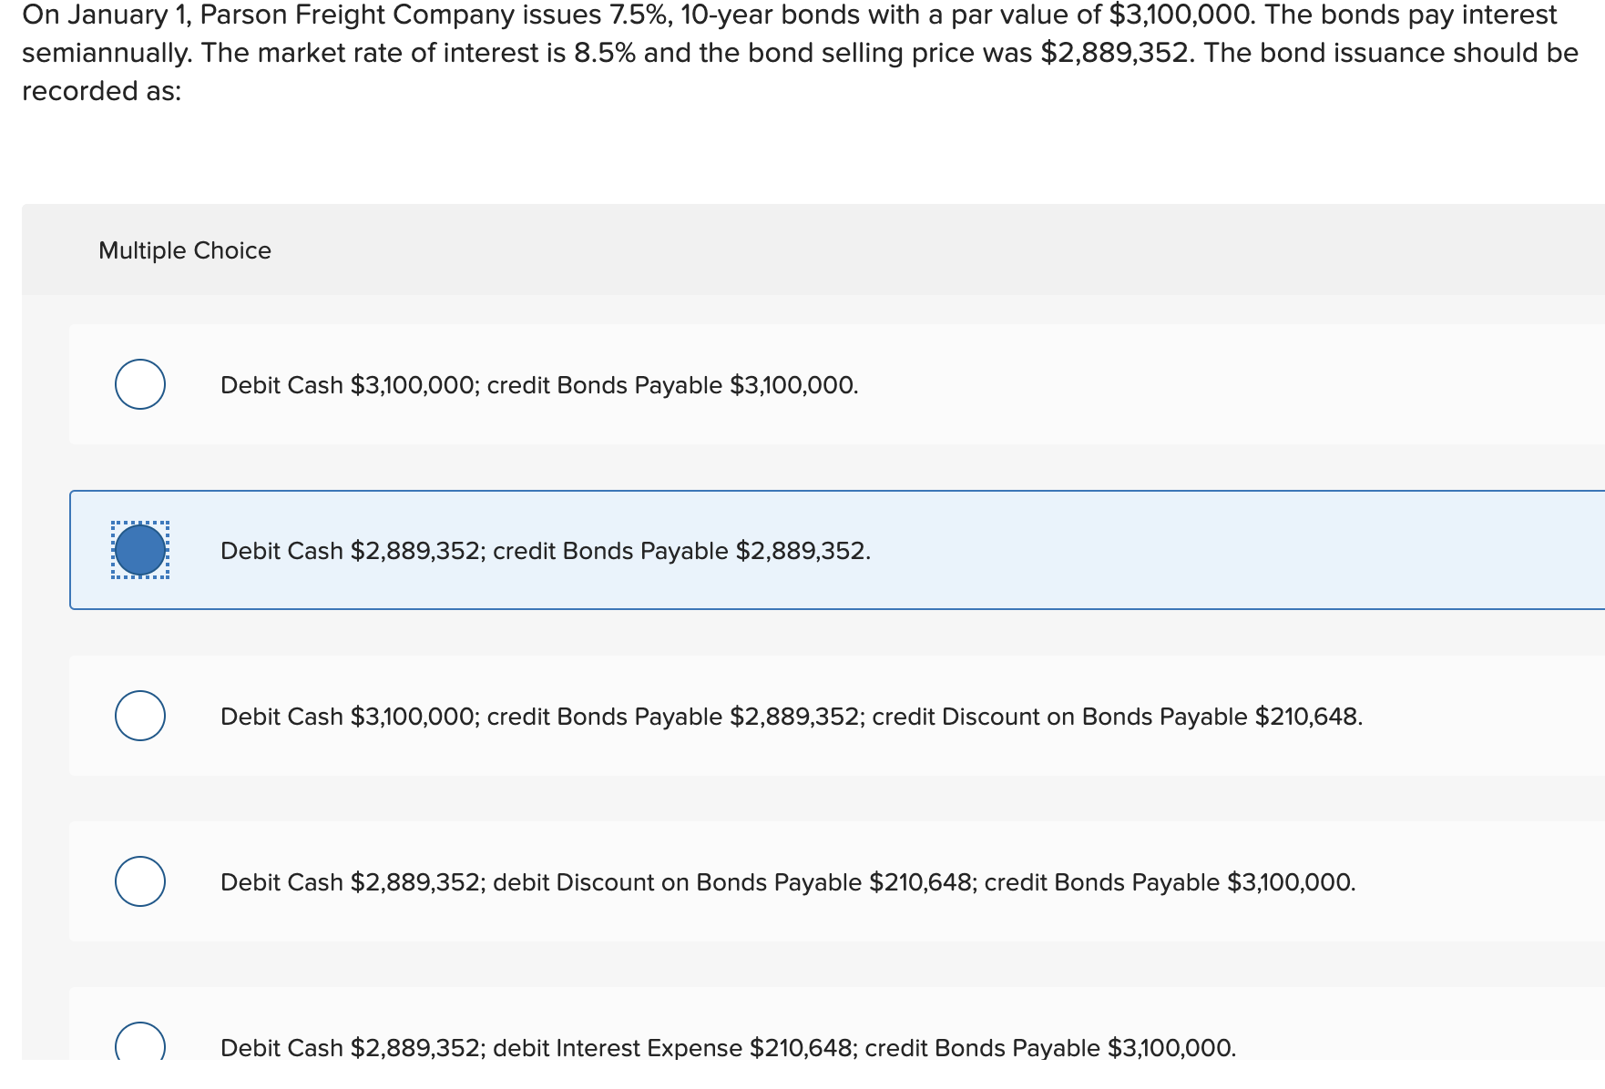The height and width of the screenshot is (1089, 1605).
Task: Click answer text ending 'credit Discount on Bonds Payable $210,648.'
Action: pyautogui.click(x=792, y=717)
